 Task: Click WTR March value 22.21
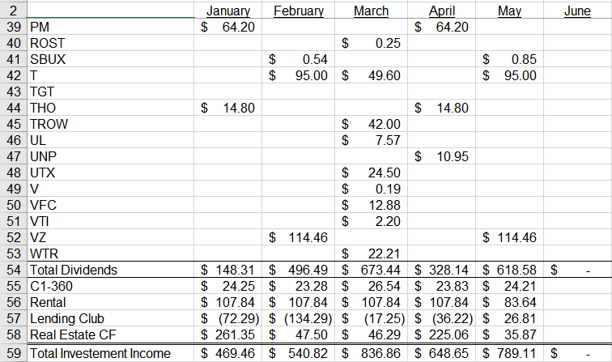point(371,253)
